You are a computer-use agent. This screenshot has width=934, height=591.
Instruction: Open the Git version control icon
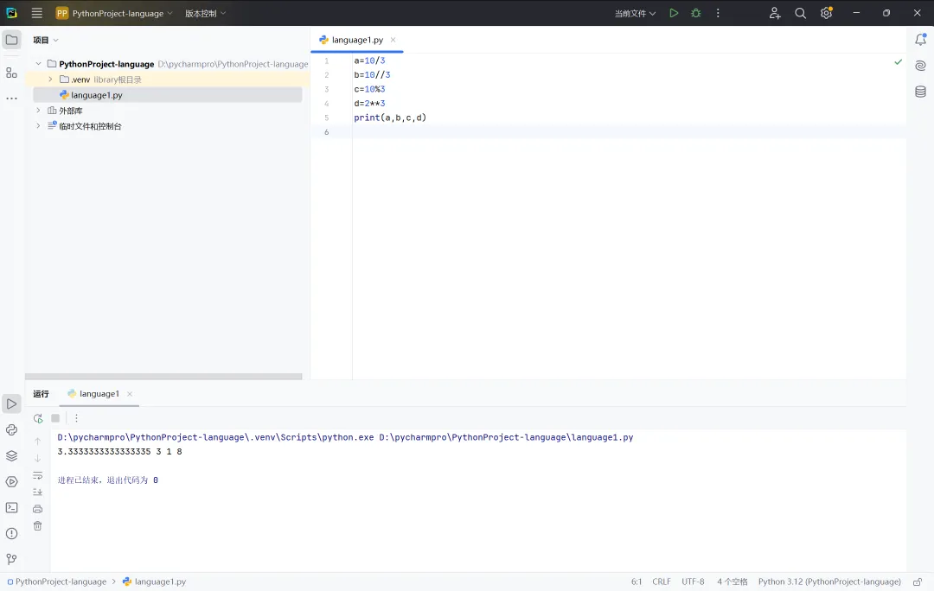[x=11, y=559]
